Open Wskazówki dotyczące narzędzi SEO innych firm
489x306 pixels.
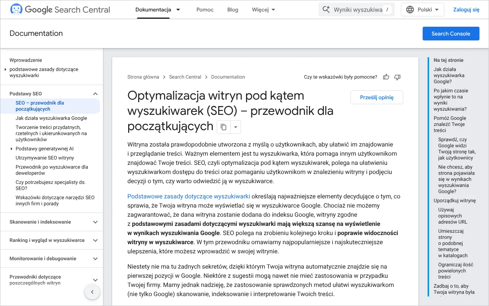pyautogui.click(x=55, y=201)
